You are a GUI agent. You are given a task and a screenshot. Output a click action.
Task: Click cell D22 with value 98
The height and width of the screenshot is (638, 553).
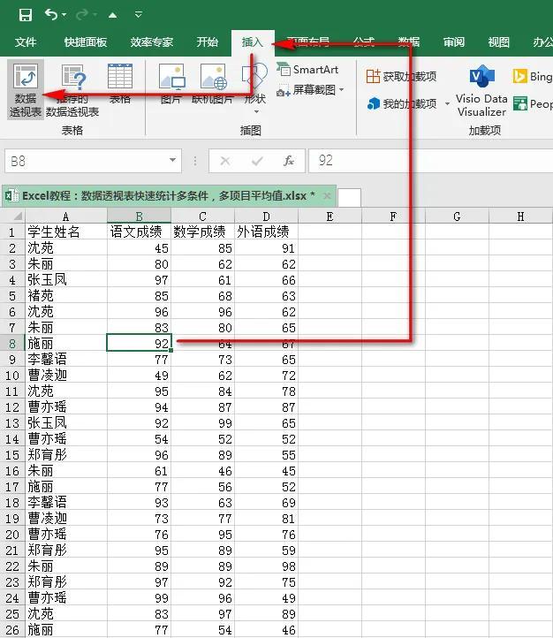coord(266,566)
